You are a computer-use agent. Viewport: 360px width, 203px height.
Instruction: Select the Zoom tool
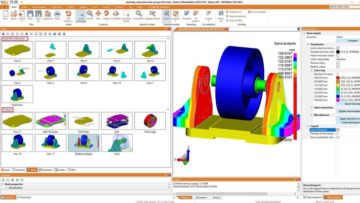[x=90, y=15]
